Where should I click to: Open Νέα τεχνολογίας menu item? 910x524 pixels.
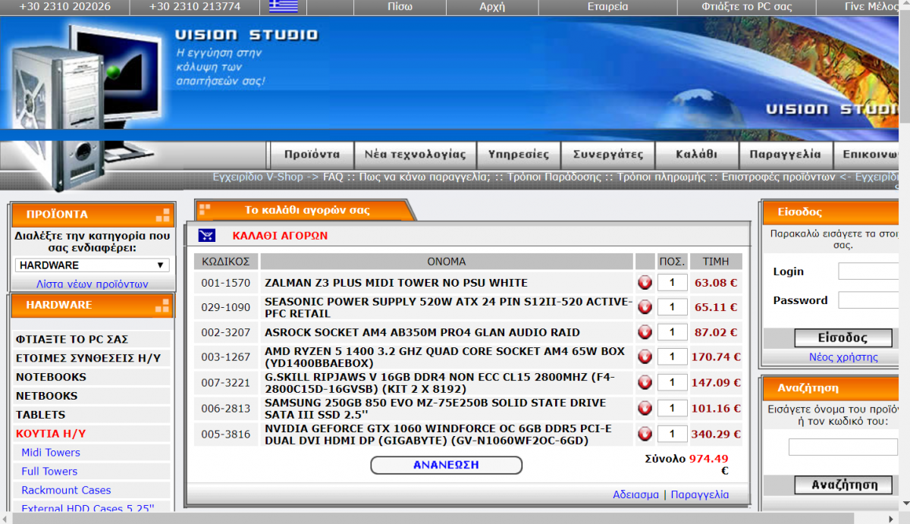(x=415, y=155)
